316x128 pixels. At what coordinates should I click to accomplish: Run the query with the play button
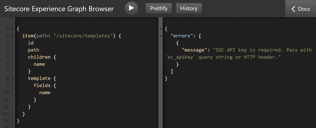click(x=131, y=8)
